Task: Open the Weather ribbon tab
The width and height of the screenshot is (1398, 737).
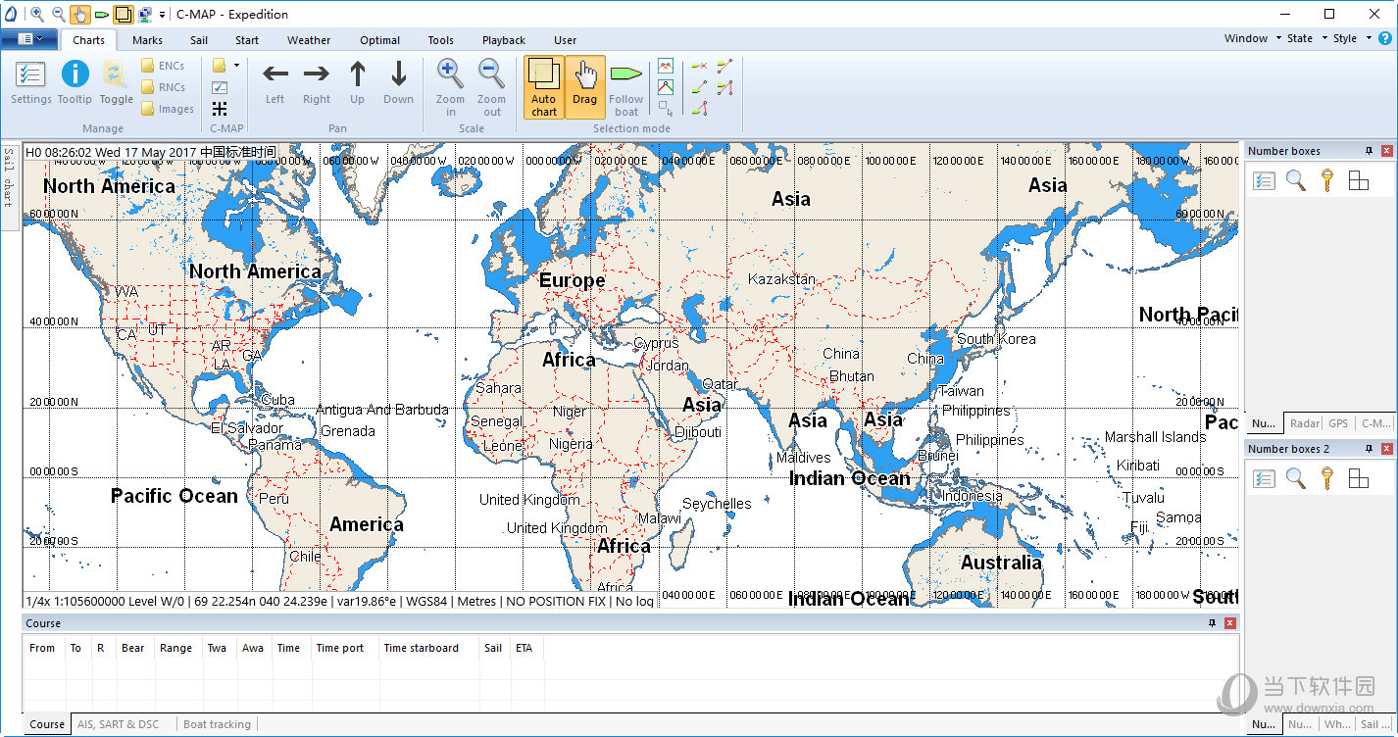Action: [309, 40]
